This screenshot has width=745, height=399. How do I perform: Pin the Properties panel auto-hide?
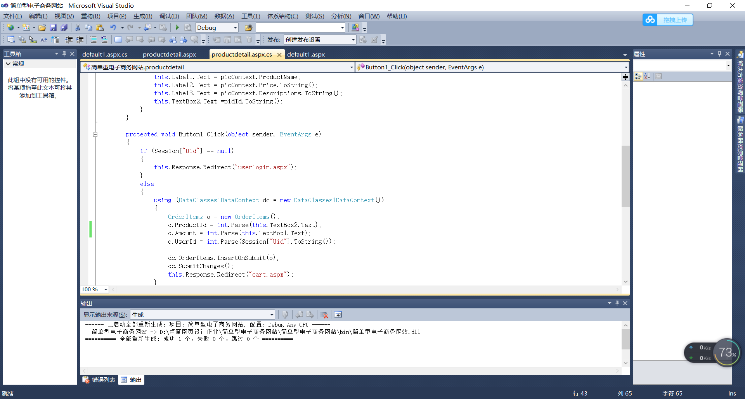[720, 54]
